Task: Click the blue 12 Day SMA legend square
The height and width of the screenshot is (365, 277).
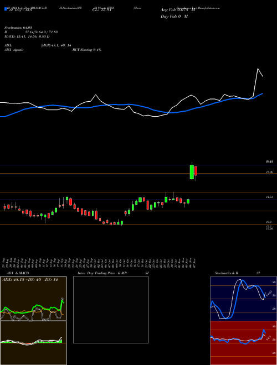Action: pyautogui.click(x=6, y=9)
